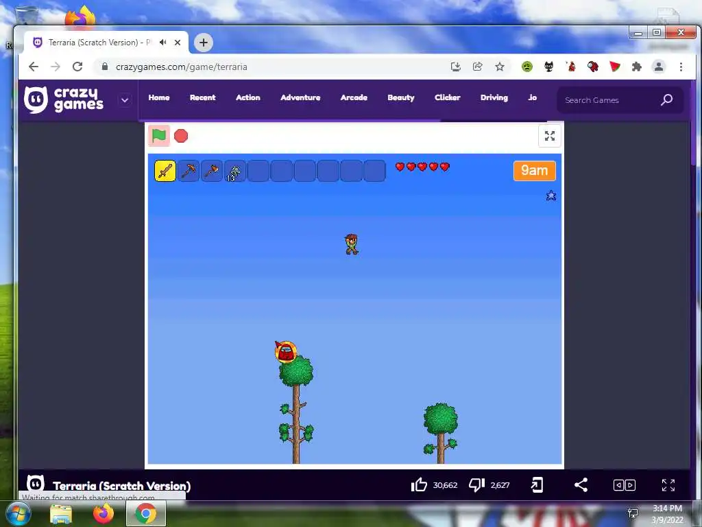Open Chrome three-dot menu
The height and width of the screenshot is (527, 702).
tap(681, 67)
